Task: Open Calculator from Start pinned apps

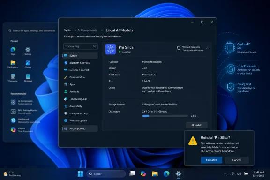Action: pyautogui.click(x=13, y=78)
